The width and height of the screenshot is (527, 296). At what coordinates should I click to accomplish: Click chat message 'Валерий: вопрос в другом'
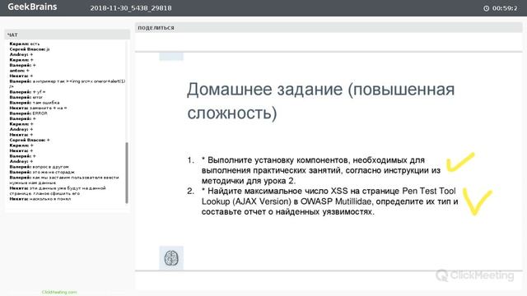[39, 167]
